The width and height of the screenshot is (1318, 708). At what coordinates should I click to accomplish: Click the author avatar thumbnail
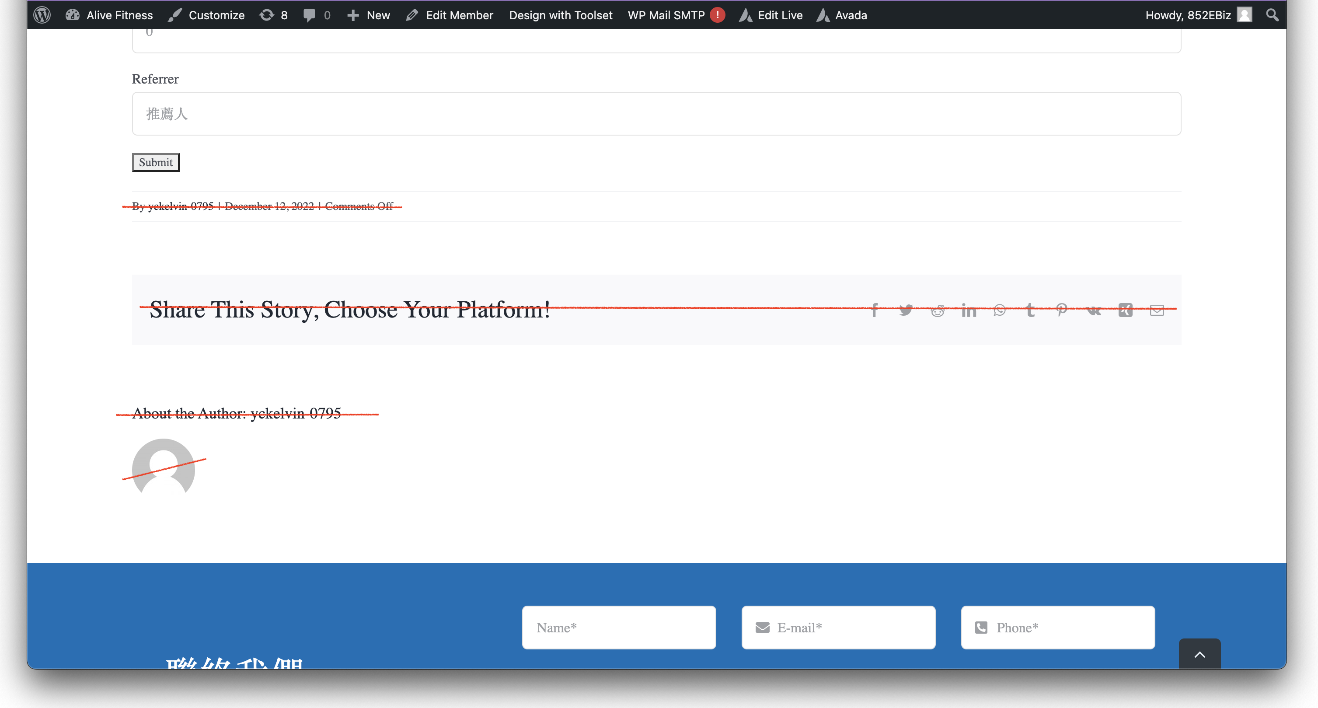pyautogui.click(x=163, y=466)
